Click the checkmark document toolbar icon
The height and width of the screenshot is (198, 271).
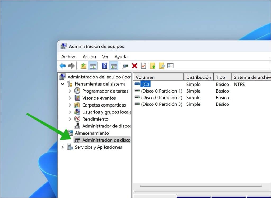(x=143, y=66)
